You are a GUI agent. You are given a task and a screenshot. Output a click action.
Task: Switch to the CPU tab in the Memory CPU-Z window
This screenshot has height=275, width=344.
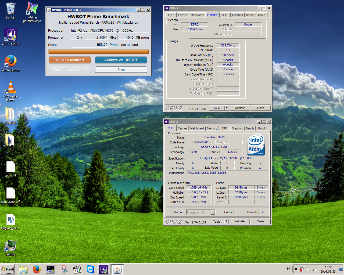tap(171, 15)
